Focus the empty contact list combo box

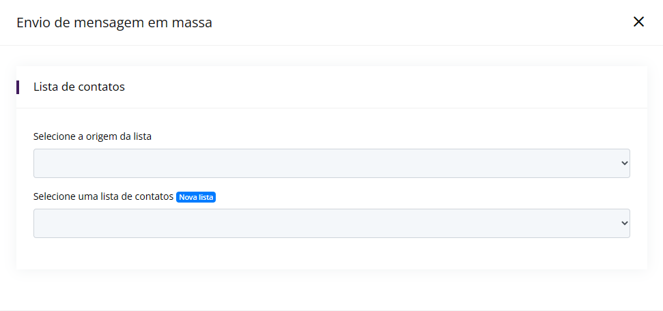pyautogui.click(x=332, y=223)
